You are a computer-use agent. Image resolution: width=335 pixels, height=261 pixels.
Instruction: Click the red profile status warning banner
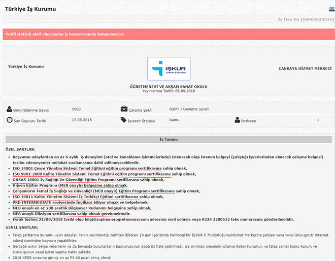tap(169, 35)
